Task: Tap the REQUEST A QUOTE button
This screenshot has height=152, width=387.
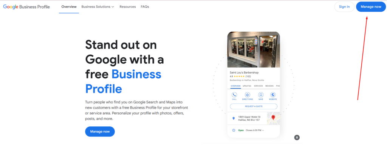Action: [254, 106]
